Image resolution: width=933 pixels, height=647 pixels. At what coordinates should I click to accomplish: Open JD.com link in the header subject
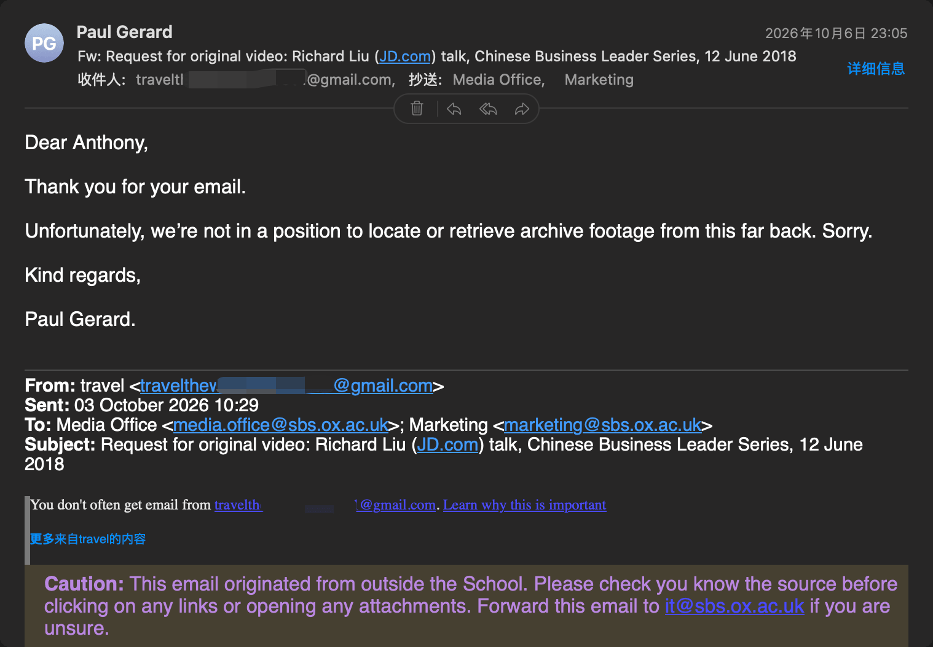pos(405,56)
